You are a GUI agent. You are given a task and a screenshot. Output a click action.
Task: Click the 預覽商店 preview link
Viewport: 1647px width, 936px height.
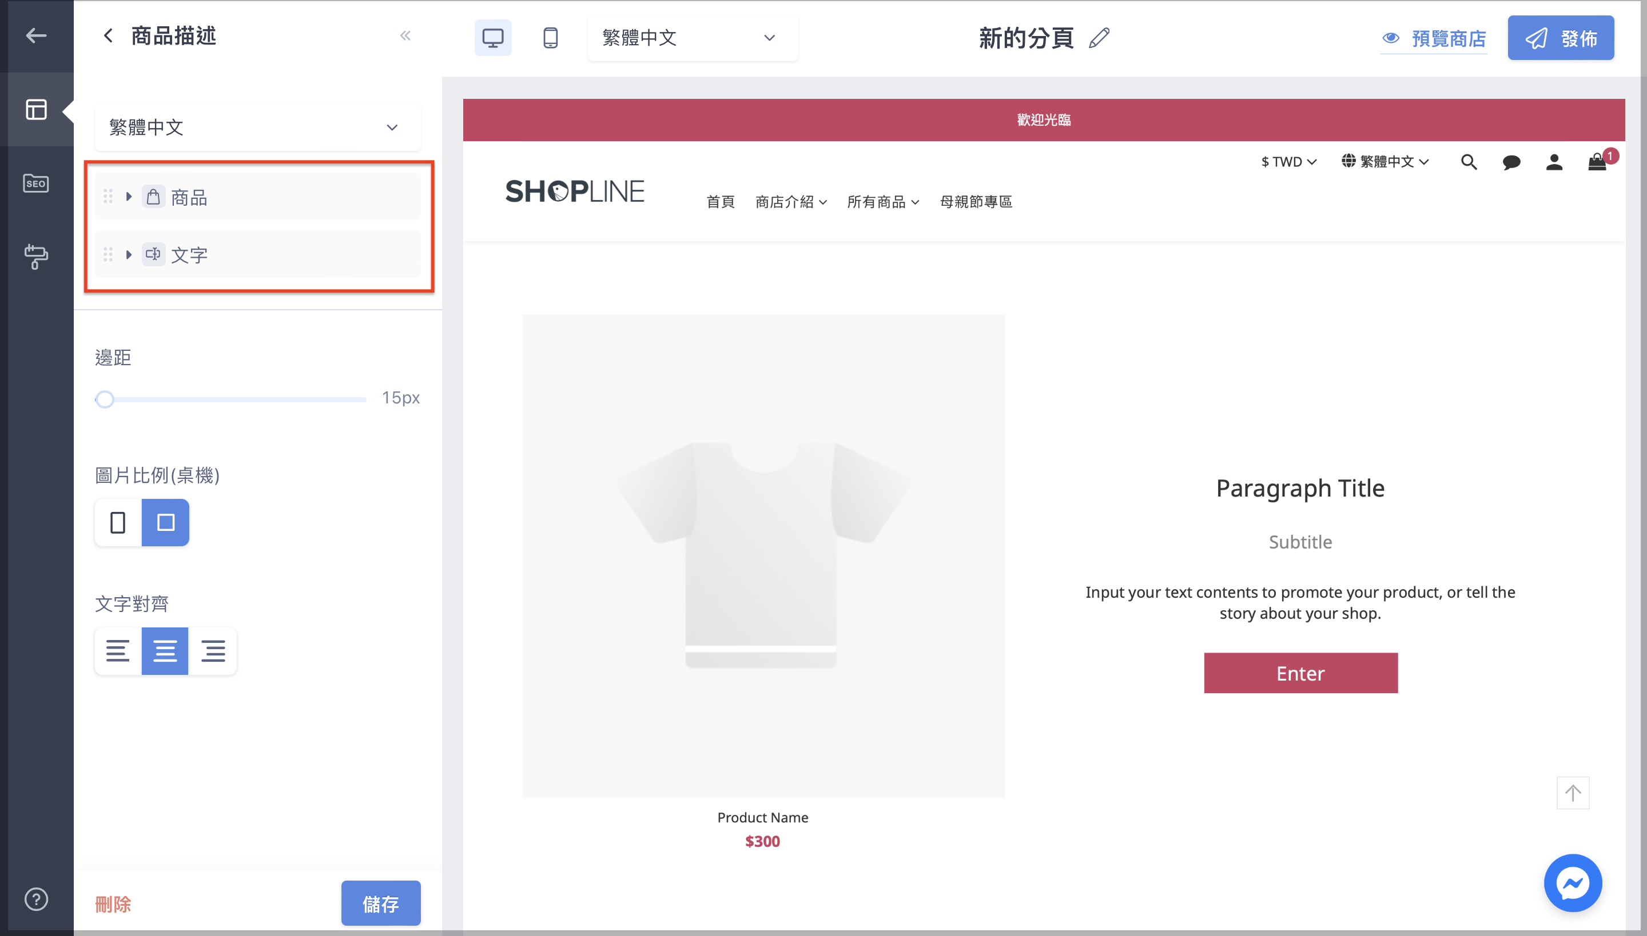coord(1433,39)
